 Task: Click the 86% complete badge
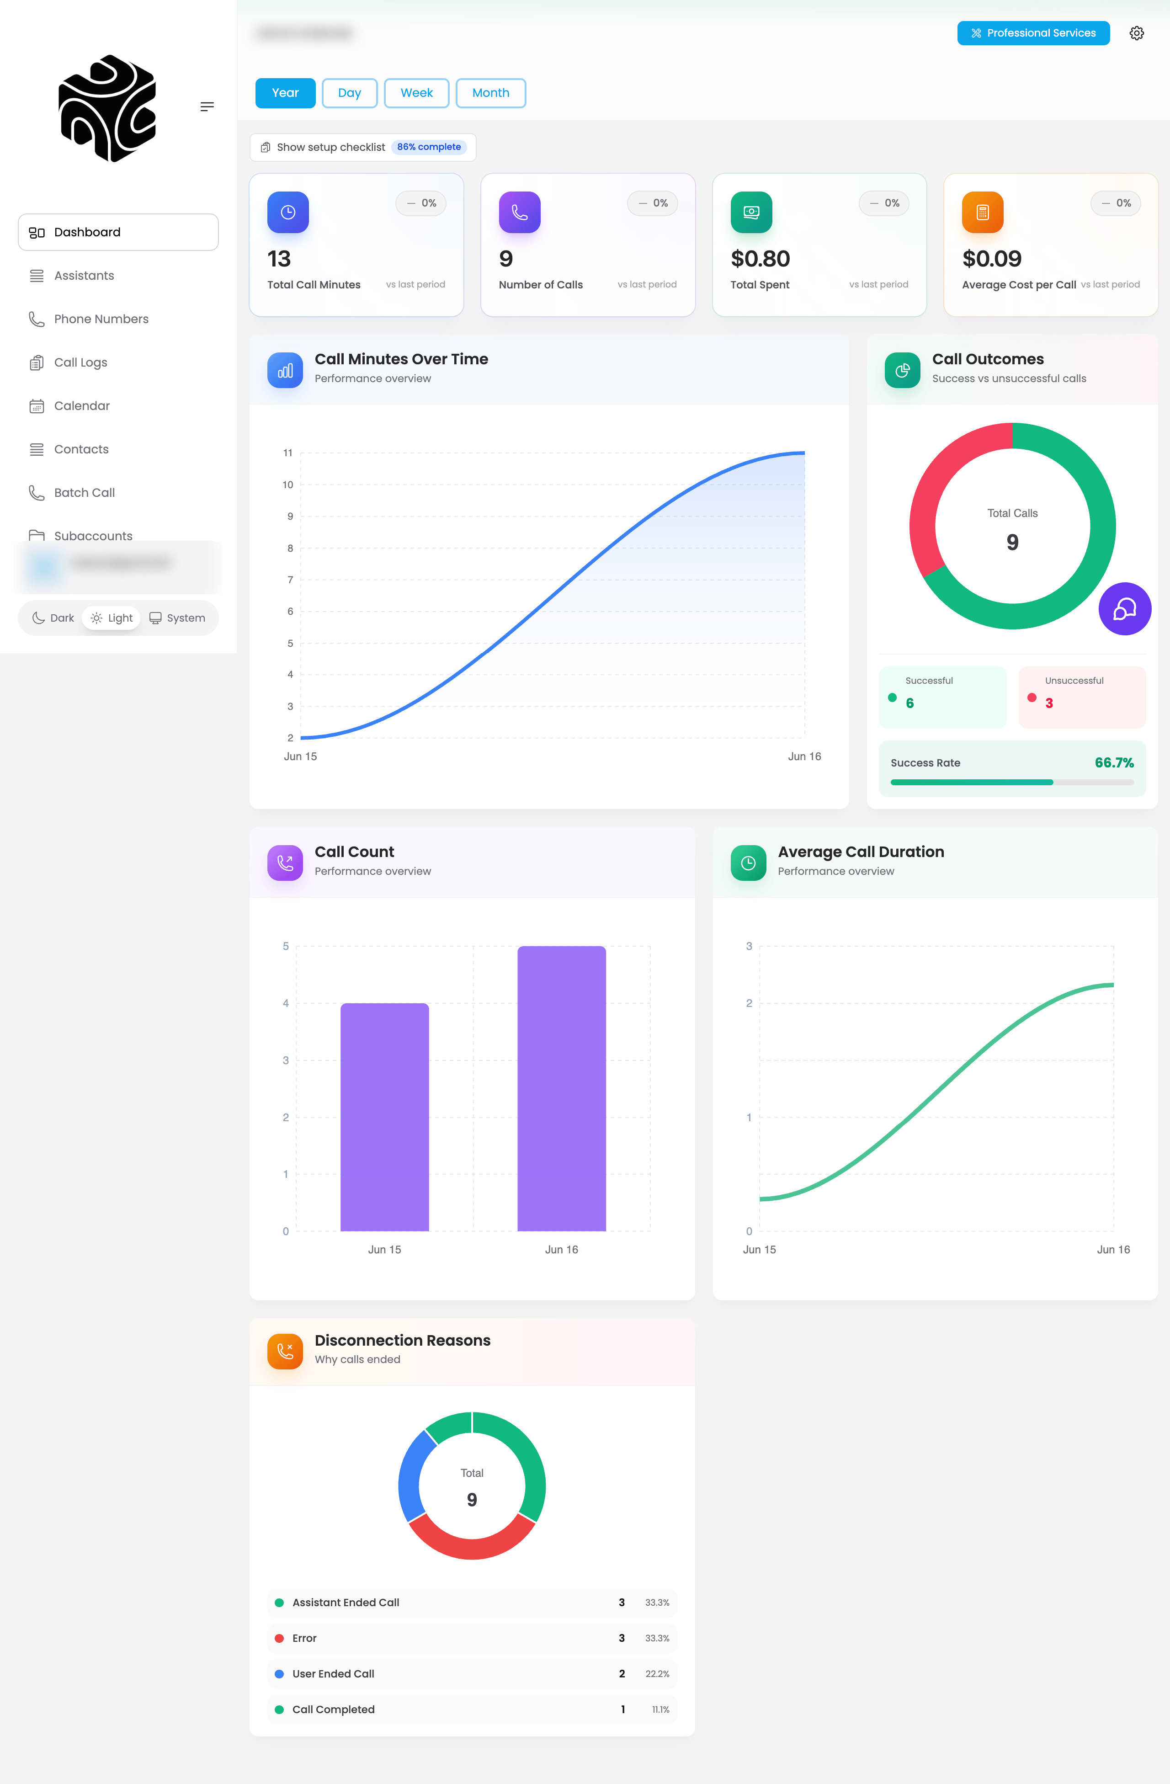pos(429,147)
